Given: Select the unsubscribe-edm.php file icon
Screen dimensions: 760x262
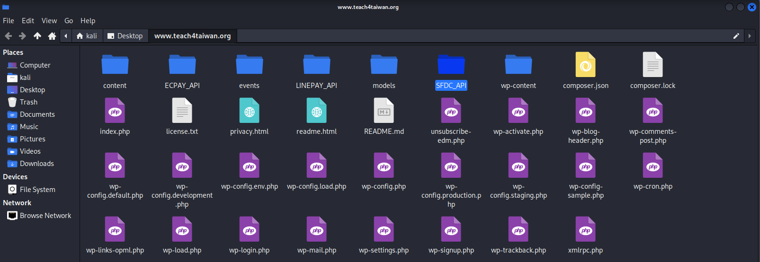Looking at the screenshot, I should (x=451, y=111).
